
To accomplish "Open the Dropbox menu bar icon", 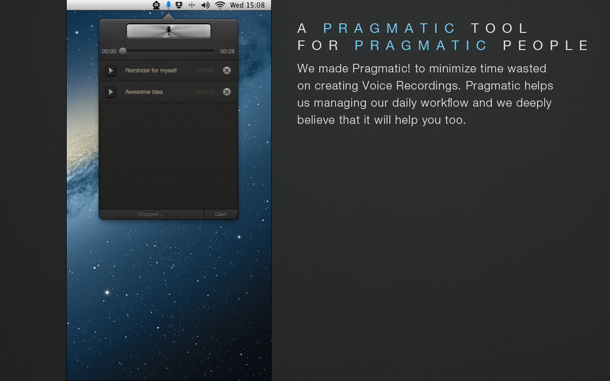I will point(179,5).
